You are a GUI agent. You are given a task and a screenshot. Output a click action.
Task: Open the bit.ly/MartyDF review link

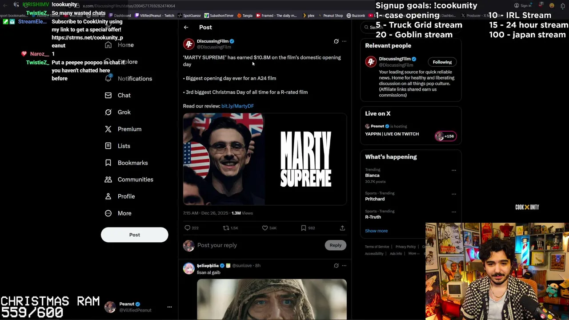coord(237,106)
